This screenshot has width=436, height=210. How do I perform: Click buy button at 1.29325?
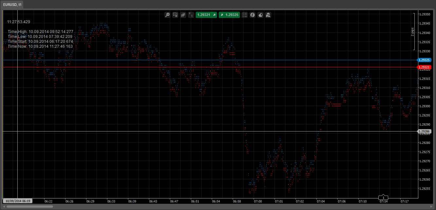229,15
